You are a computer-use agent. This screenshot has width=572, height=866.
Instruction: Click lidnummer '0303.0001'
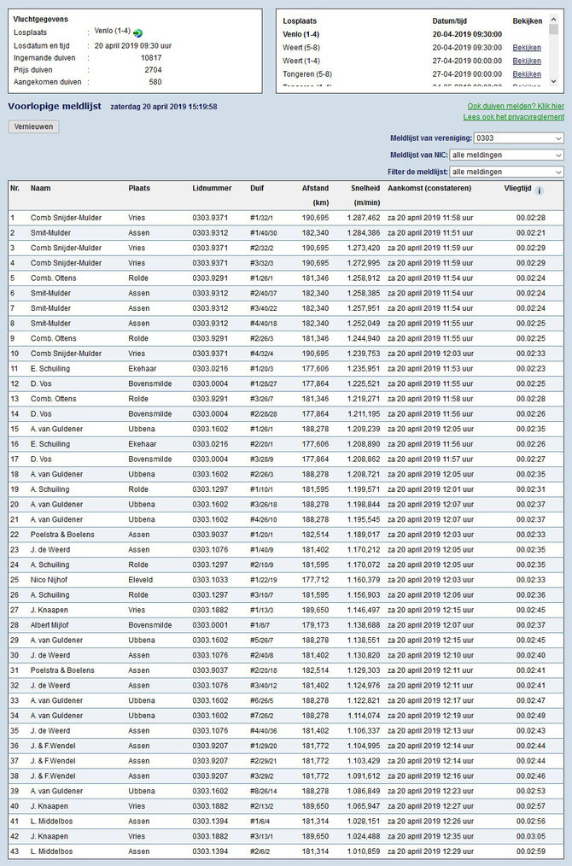[x=210, y=625]
